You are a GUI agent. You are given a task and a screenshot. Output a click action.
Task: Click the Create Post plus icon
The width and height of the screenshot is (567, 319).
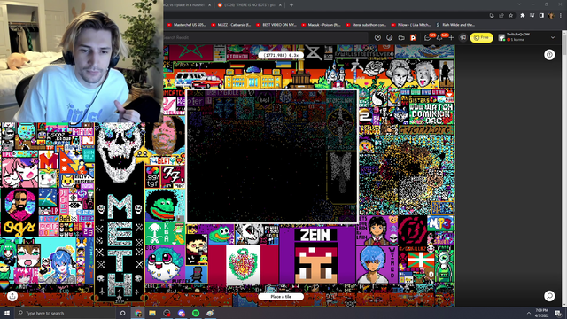(451, 37)
